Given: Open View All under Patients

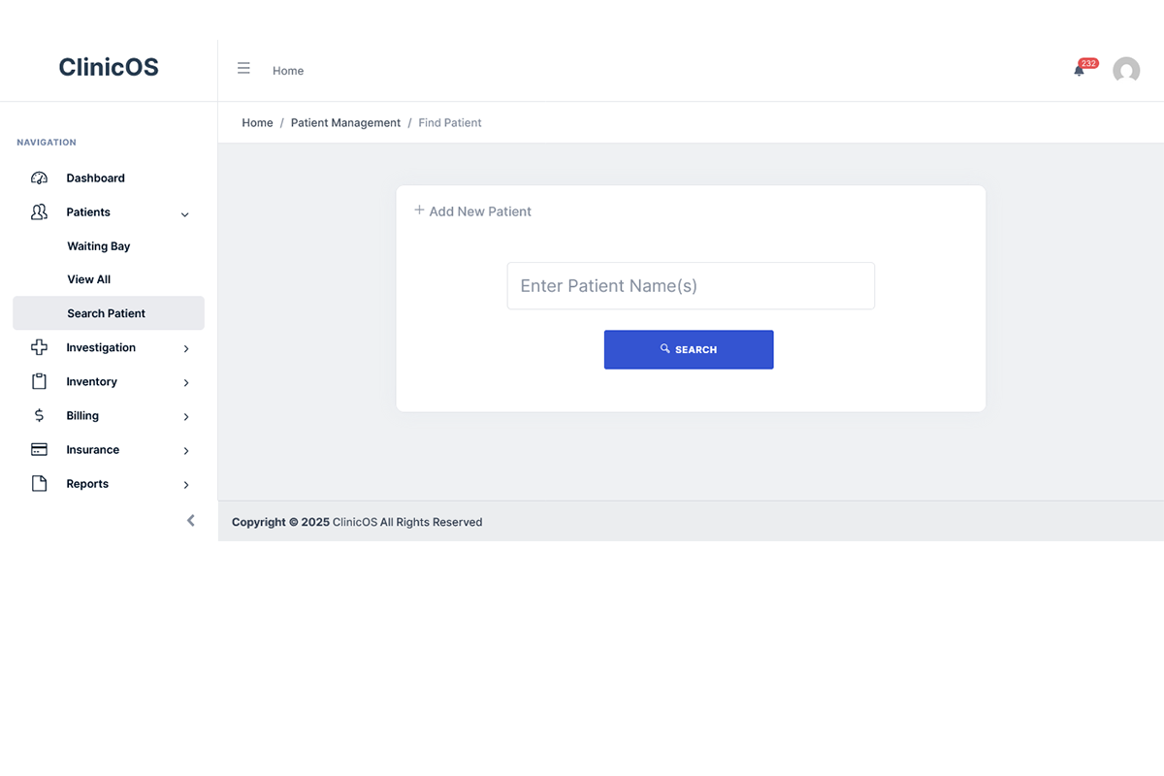Looking at the screenshot, I should coord(88,278).
